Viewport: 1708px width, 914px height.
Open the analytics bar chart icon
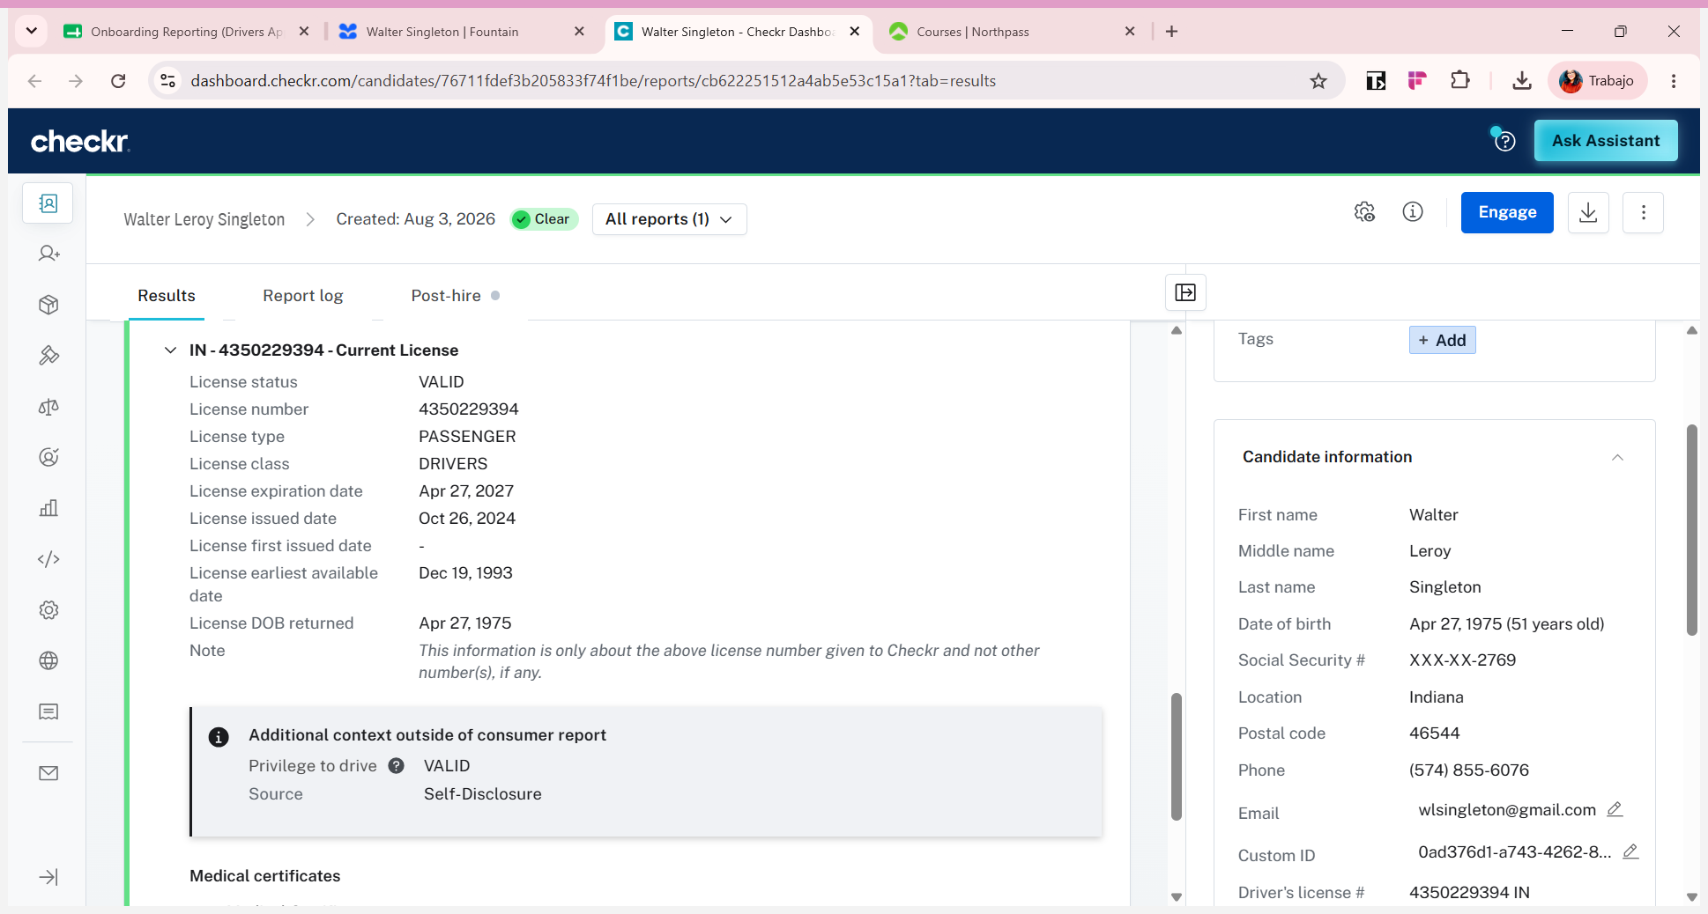point(48,508)
